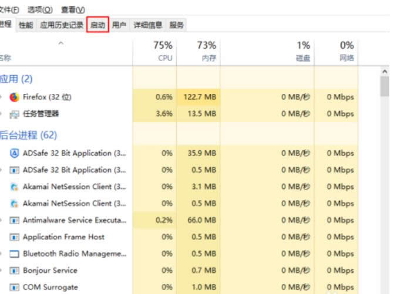Open the 选项(O) menu
The width and height of the screenshot is (394, 294).
point(40,10)
